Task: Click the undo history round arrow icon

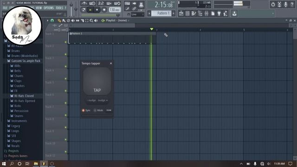Action: pyautogui.click(x=273, y=4)
